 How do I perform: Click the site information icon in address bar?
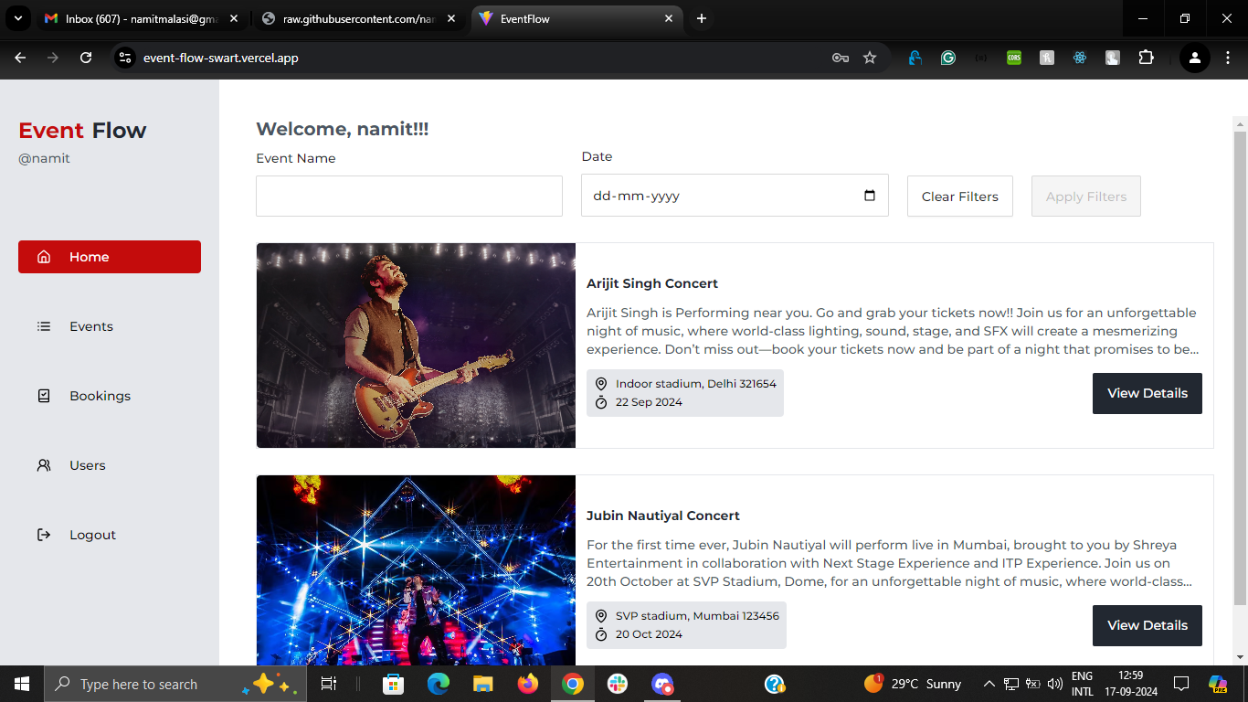pos(126,58)
